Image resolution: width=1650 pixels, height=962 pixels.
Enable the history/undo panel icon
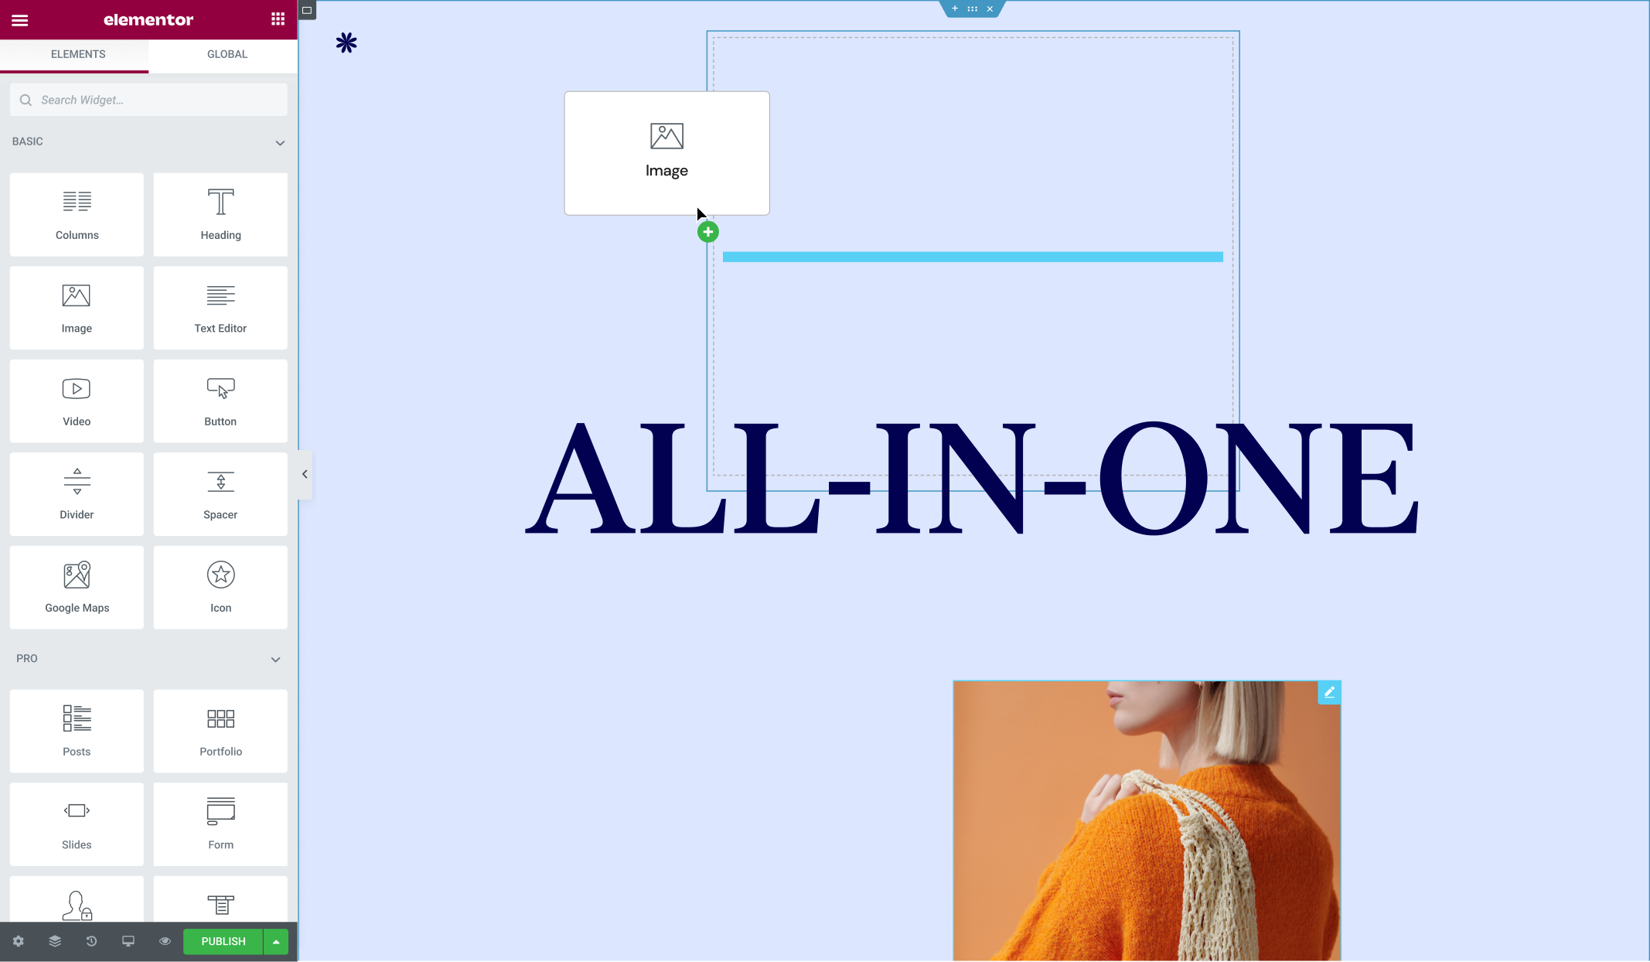coord(90,940)
